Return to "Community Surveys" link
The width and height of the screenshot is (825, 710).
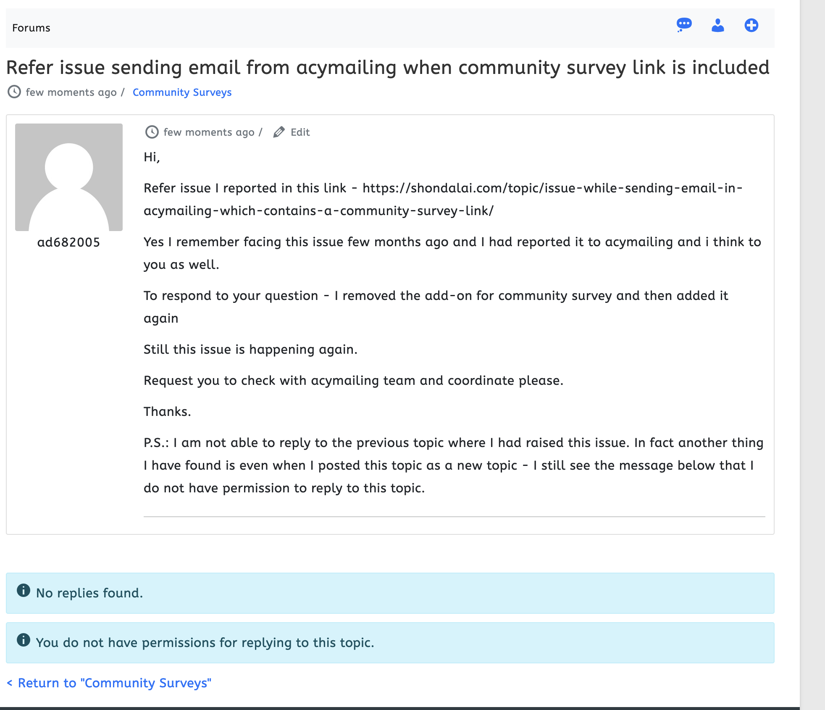[x=109, y=683]
